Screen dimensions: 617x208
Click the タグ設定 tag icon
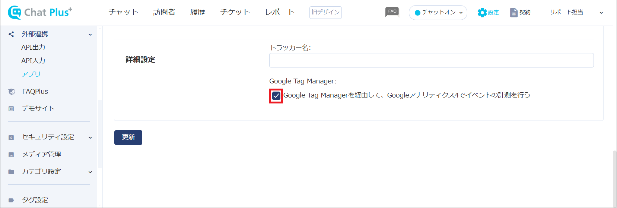pyautogui.click(x=11, y=200)
